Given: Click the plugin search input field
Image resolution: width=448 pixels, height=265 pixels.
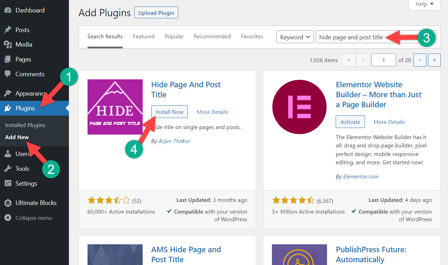Looking at the screenshot, I should pos(376,37).
